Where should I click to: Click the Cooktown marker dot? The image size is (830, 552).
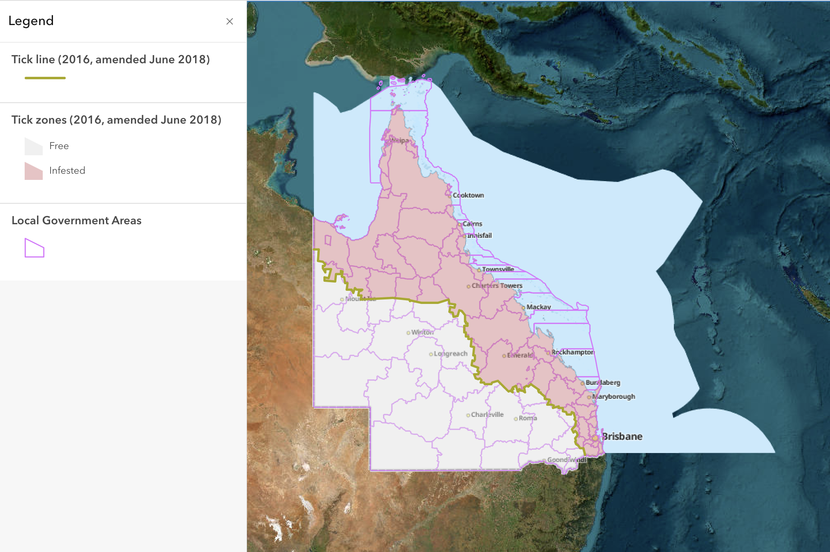click(450, 195)
